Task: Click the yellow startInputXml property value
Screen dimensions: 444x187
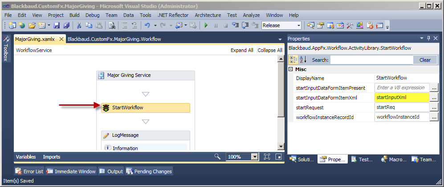Action: (x=401, y=97)
